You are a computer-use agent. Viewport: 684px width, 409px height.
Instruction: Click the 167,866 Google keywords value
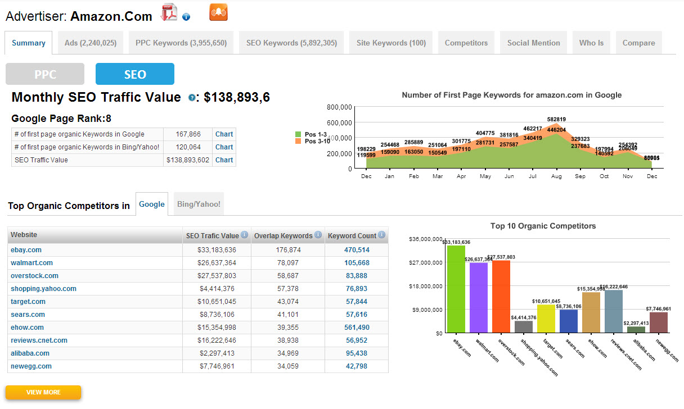coord(188,134)
